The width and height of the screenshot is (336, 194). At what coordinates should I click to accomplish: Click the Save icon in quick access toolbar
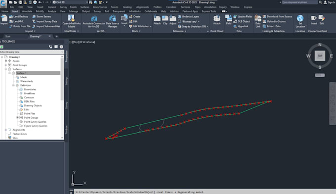point(20,2)
